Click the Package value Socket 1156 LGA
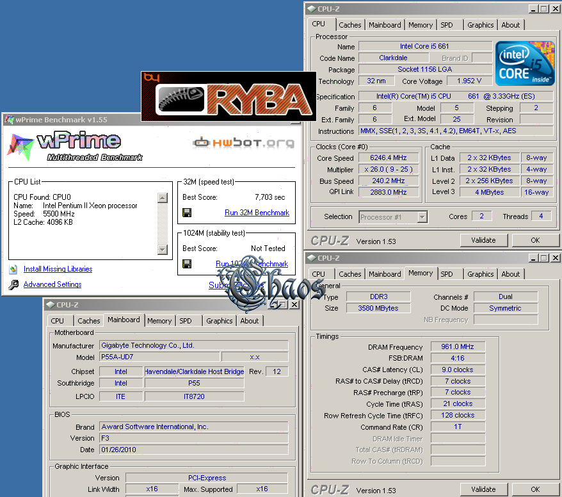The image size is (562, 497). pyautogui.click(x=425, y=69)
